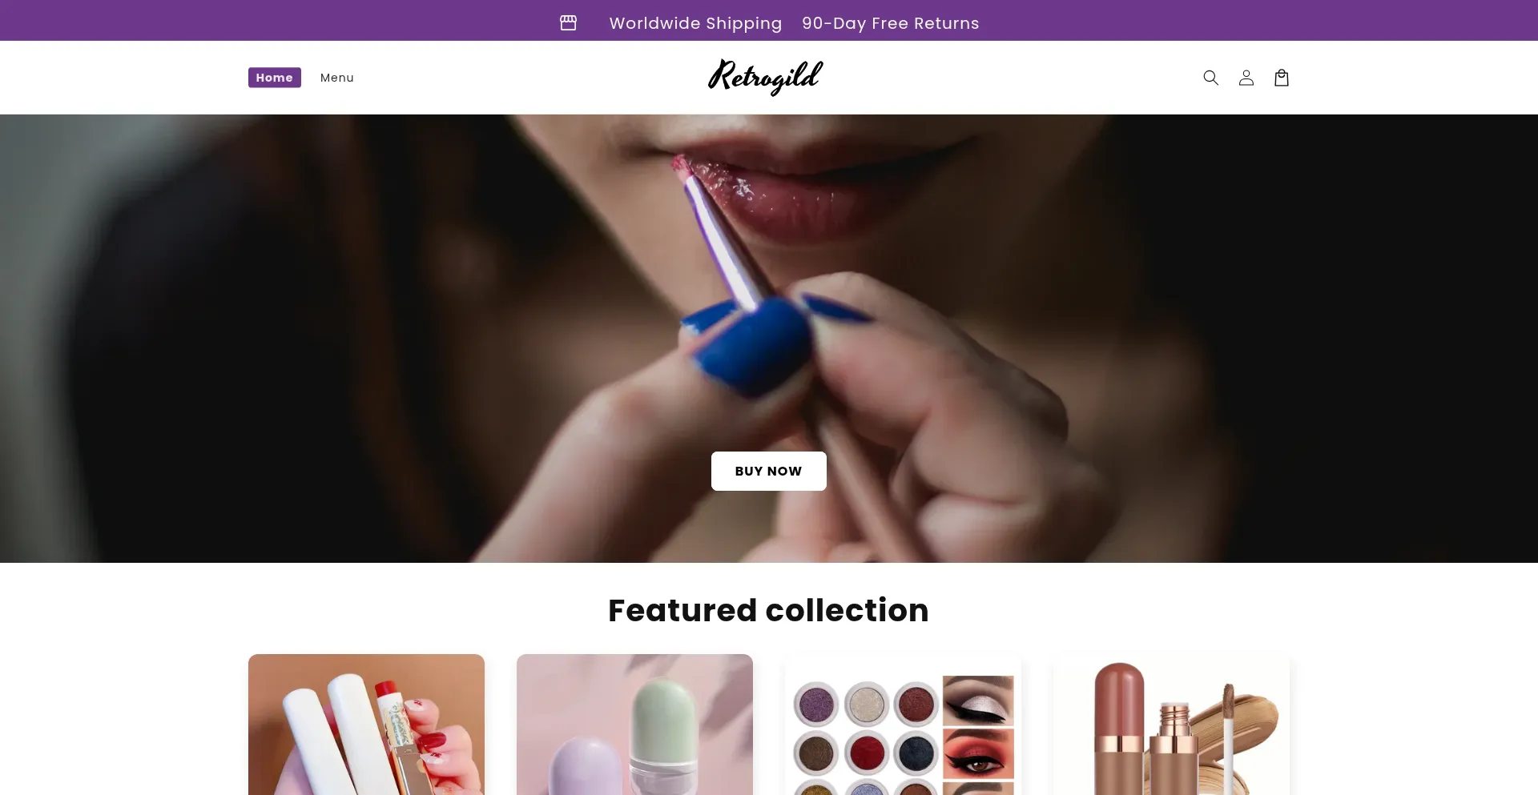Screen dimensions: 1538x795
Task: Click the BUY NOW button
Action: pos(769,471)
